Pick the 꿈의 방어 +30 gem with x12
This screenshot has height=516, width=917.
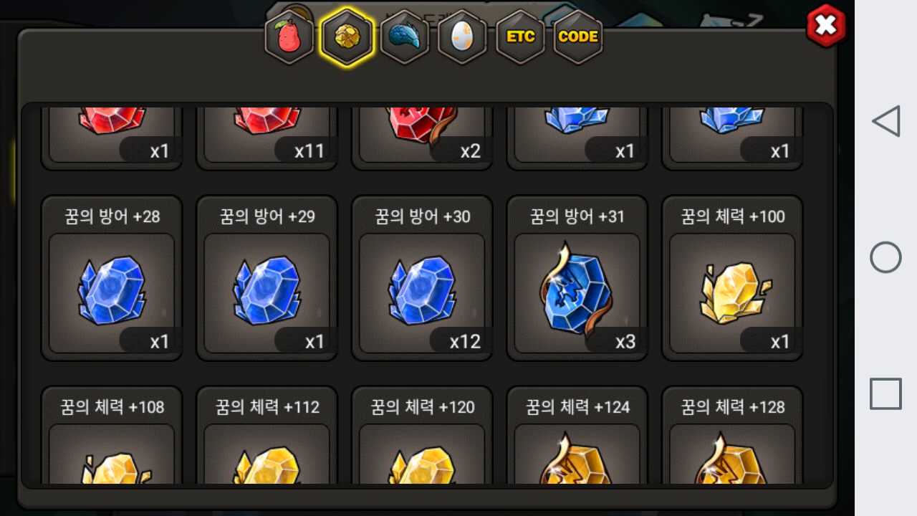click(x=422, y=278)
